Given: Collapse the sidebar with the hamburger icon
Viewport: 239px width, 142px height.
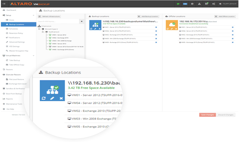Looking at the screenshot, I should 4,4.
